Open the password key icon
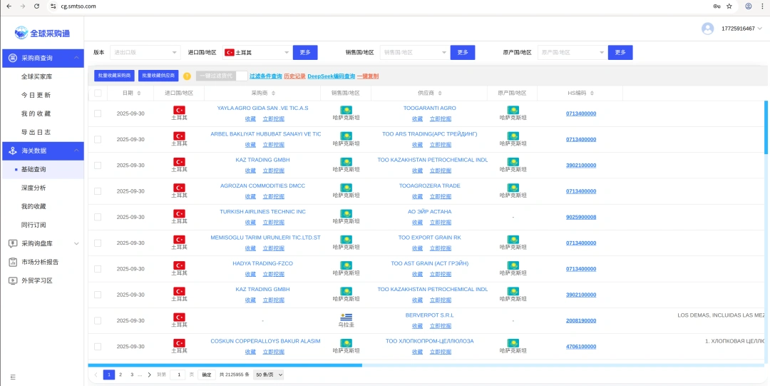The width and height of the screenshot is (770, 386). point(717,6)
